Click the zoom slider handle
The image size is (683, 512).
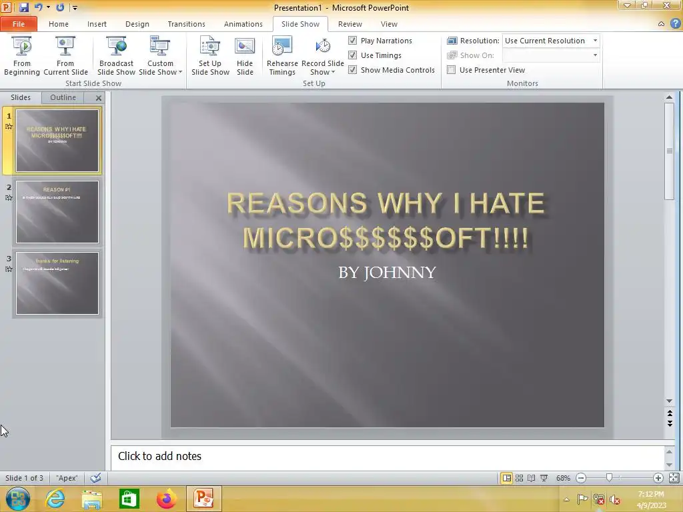(x=610, y=478)
